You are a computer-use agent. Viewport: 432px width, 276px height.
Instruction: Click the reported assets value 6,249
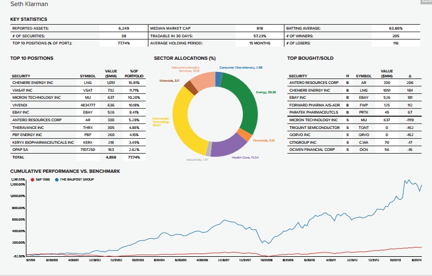124,29
